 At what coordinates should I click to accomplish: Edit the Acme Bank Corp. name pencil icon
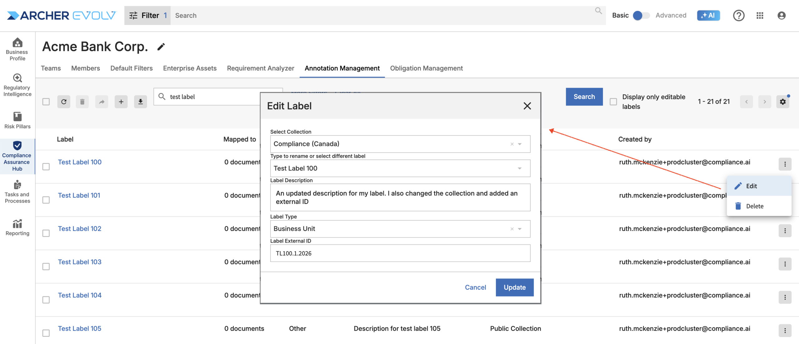[161, 47]
